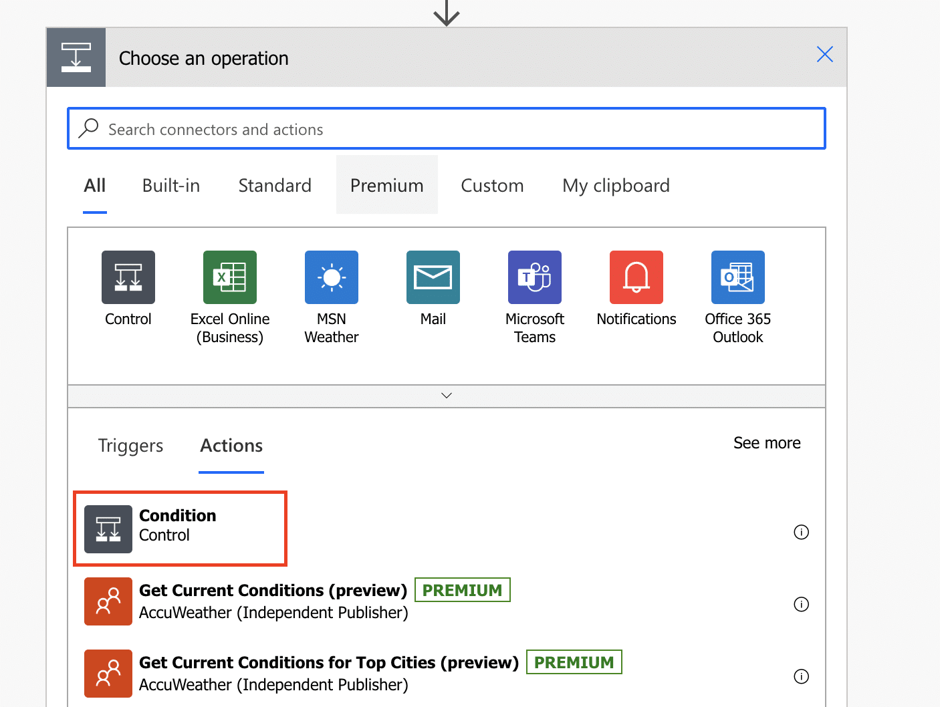Open the Excel Online (Business) connector
The height and width of the screenshot is (707, 940).
[230, 277]
